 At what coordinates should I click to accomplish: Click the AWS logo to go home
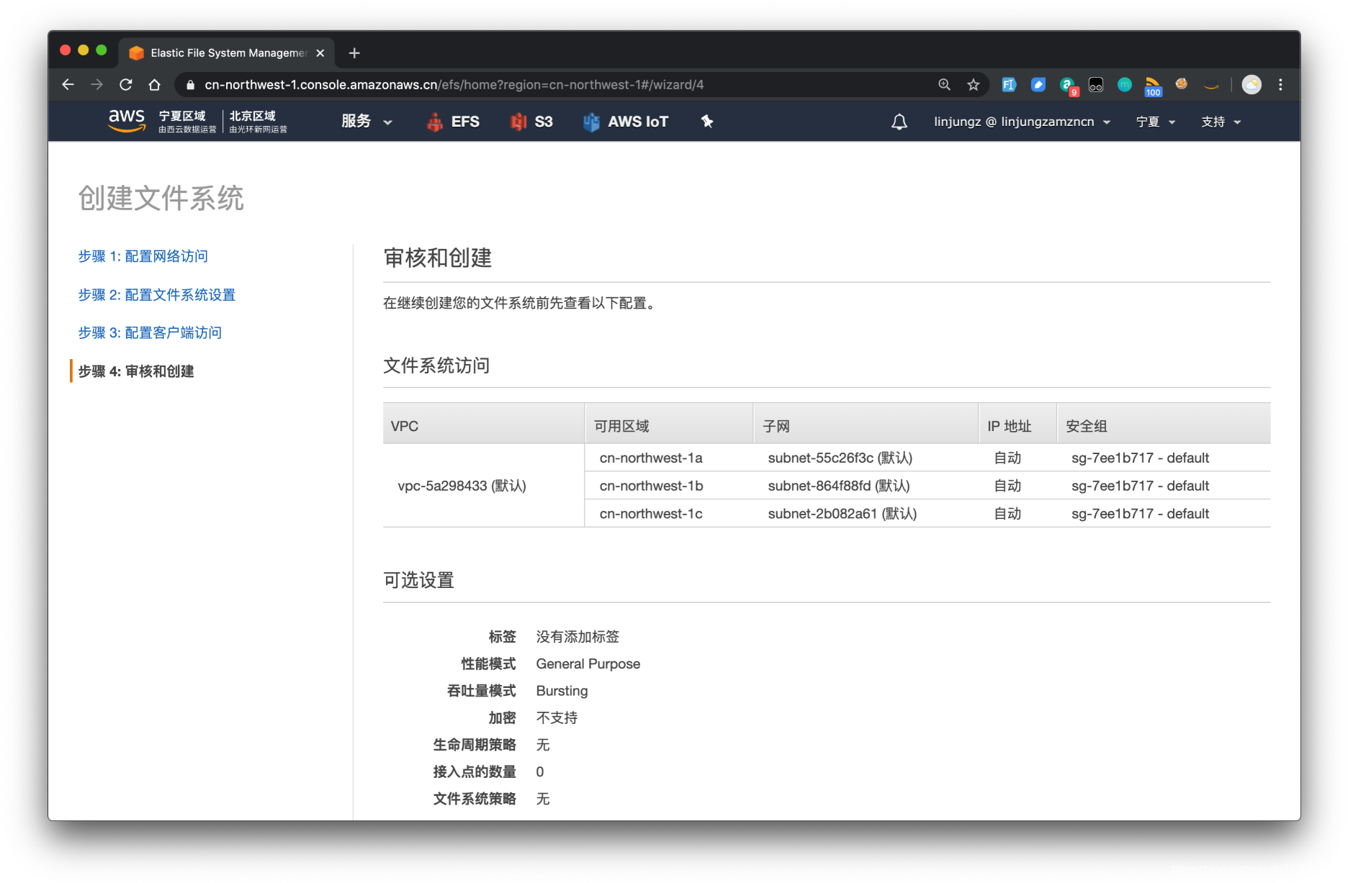point(126,121)
